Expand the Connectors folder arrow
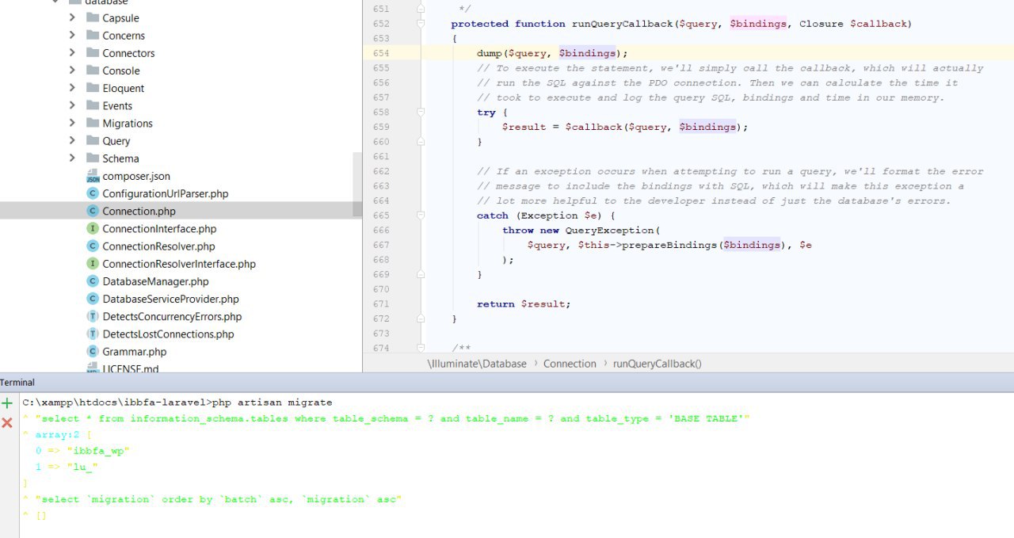The width and height of the screenshot is (1014, 538). 72,52
